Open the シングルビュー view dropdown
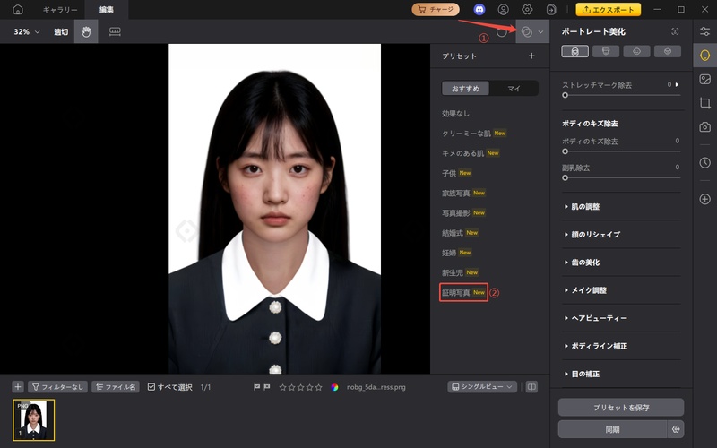The width and height of the screenshot is (717, 448). click(482, 387)
